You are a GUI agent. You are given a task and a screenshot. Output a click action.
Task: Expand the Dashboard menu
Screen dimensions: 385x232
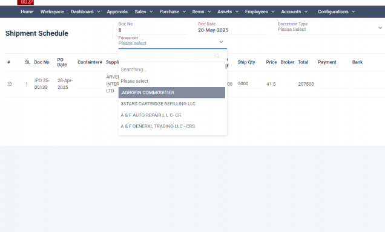pos(85,11)
